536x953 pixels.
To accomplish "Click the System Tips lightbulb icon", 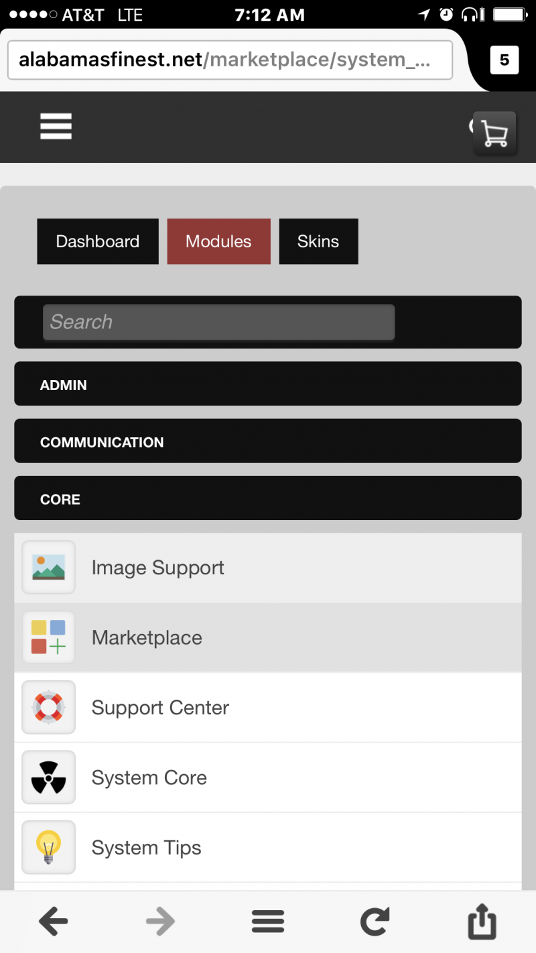I will [x=48, y=847].
